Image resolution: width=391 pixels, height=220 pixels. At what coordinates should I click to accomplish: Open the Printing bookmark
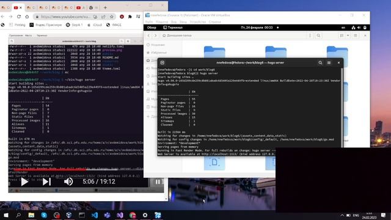pyautogui.click(x=17, y=25)
